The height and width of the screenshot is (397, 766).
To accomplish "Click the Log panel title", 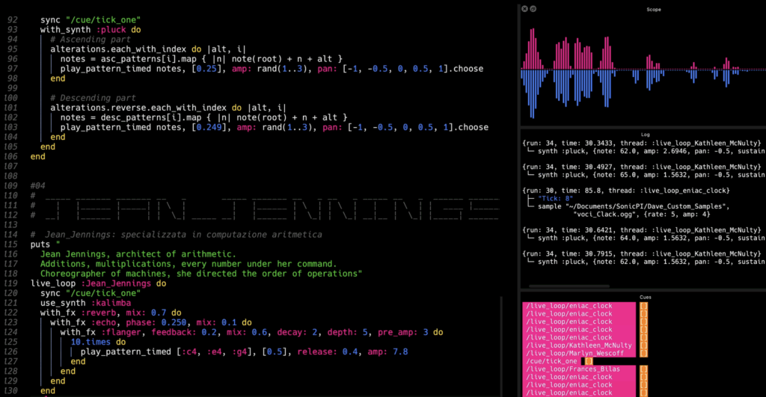I will (x=643, y=135).
